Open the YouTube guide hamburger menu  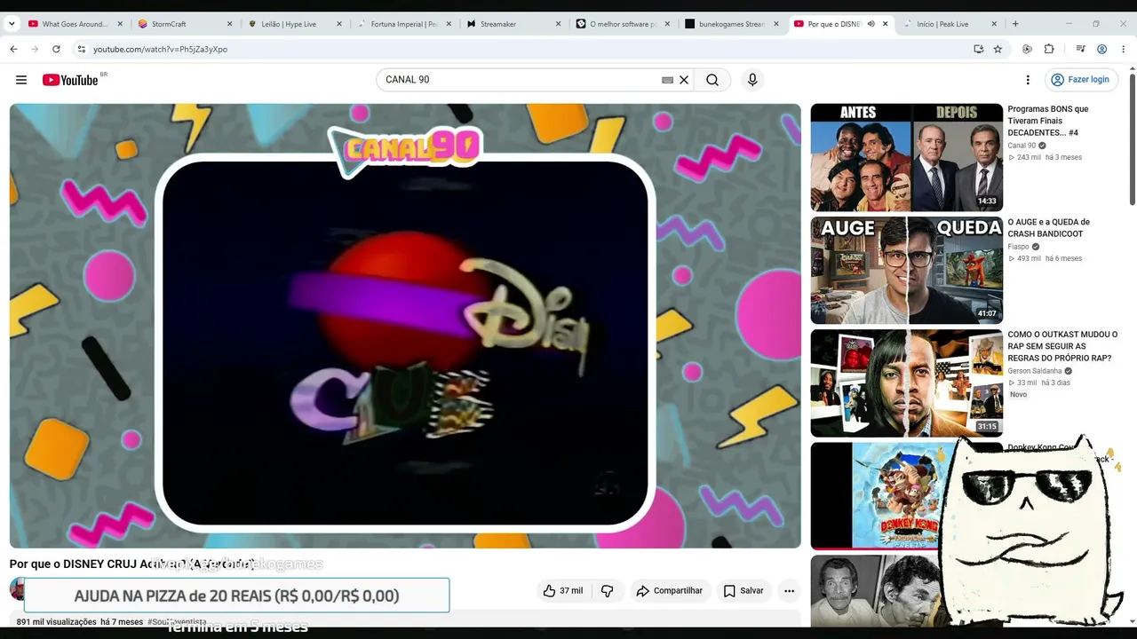pyautogui.click(x=21, y=80)
